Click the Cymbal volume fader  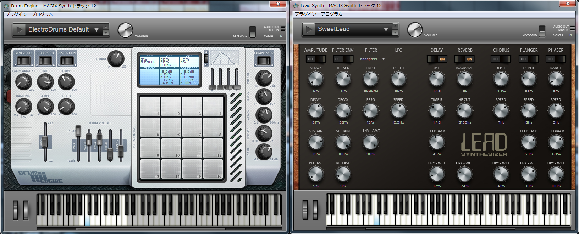[x=121, y=151]
